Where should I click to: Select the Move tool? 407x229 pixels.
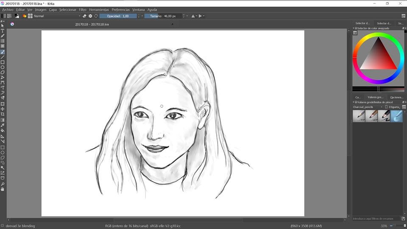click(x=3, y=109)
